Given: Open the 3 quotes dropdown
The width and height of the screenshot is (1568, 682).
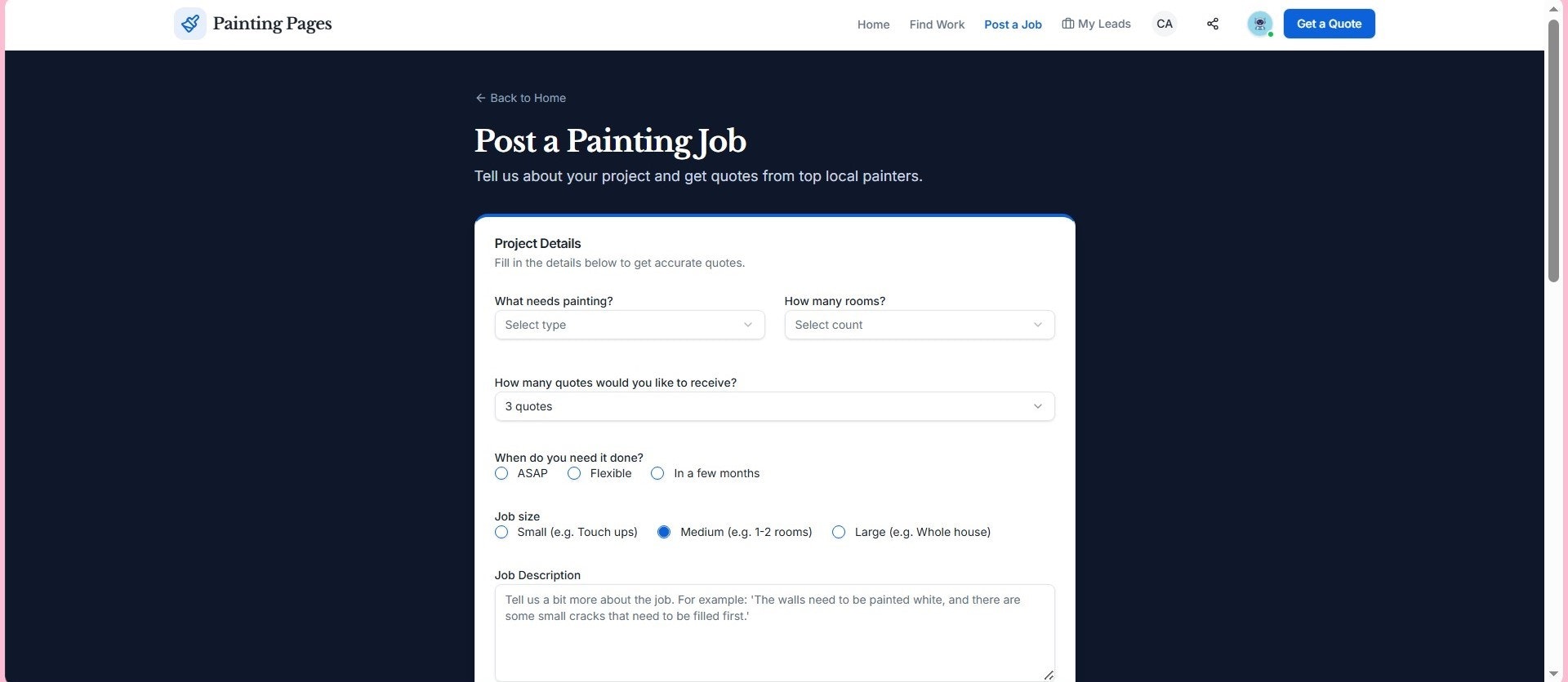Looking at the screenshot, I should pos(774,406).
